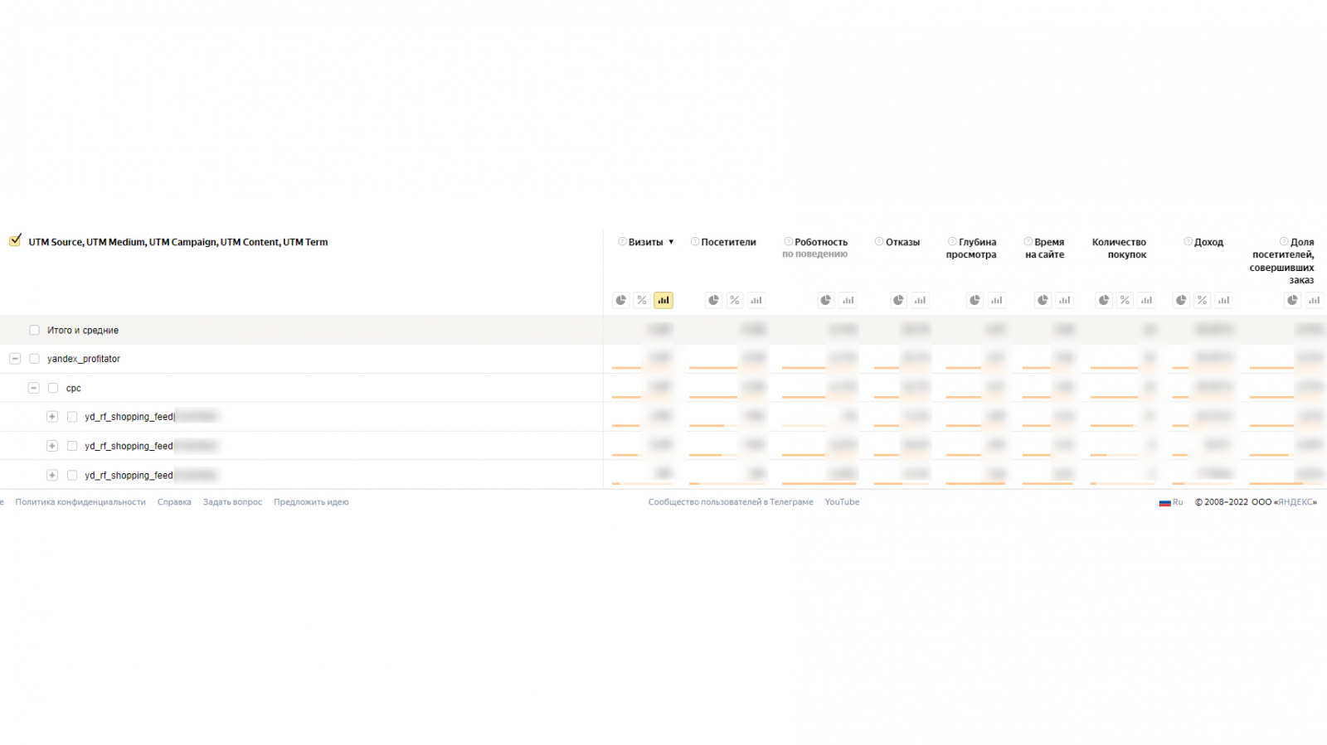Viewport: 1327px width, 745px height.
Task: Sort the table by Отказы
Action: click(x=902, y=242)
